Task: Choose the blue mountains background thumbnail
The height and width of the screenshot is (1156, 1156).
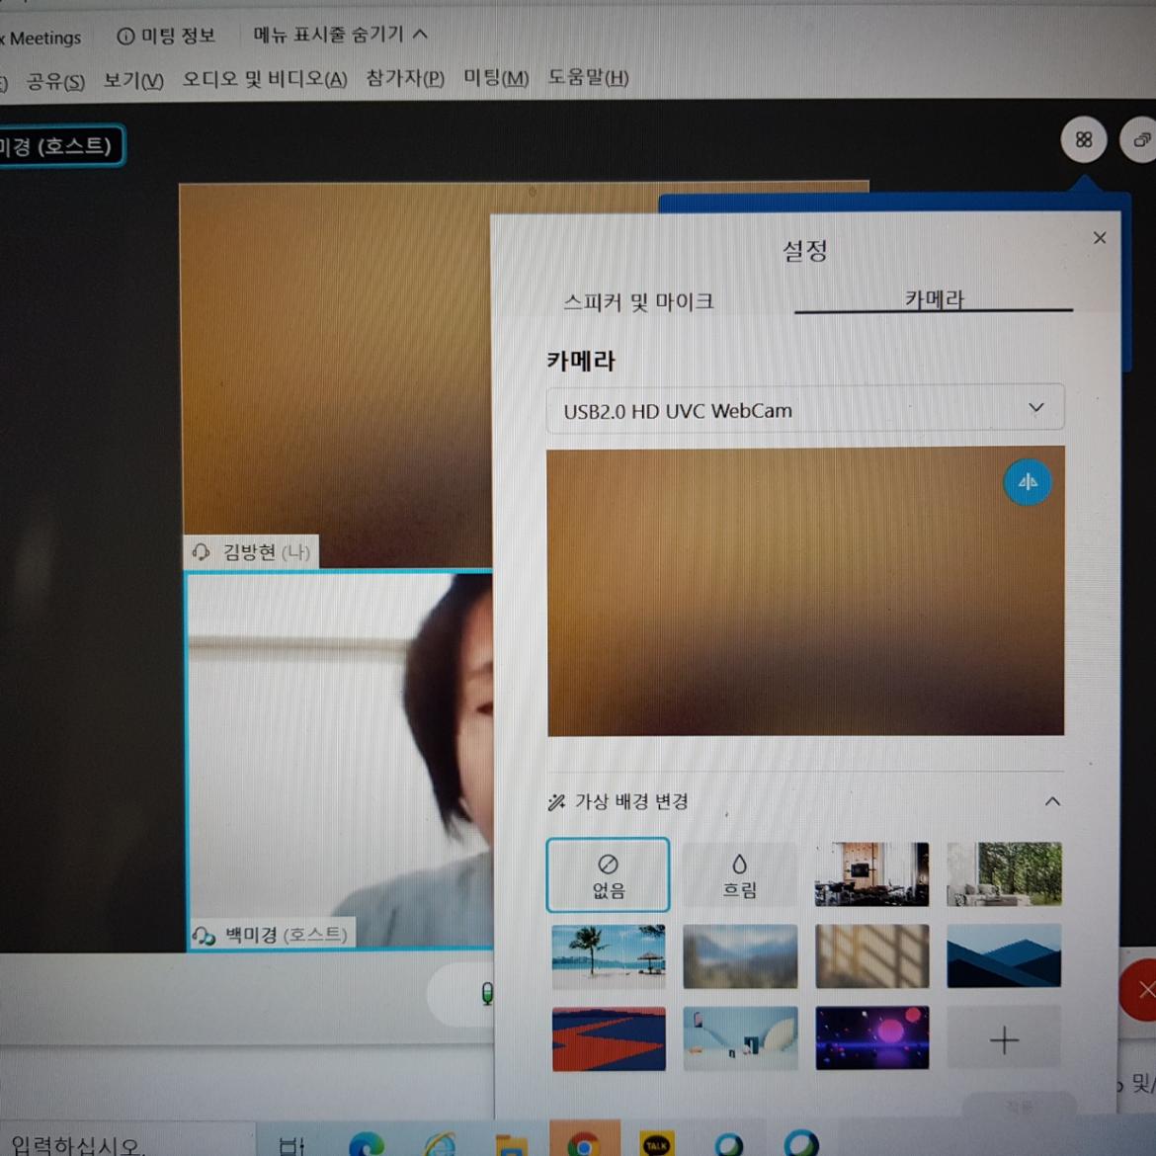Action: click(1004, 956)
